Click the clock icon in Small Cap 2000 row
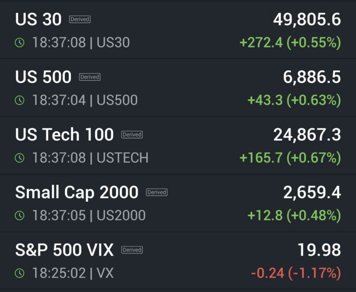Screen dimensions: 356x292 click(19, 215)
